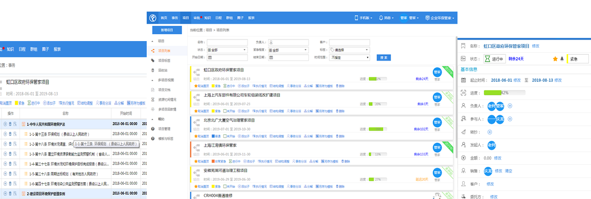Click the app logo in the center window header
This screenshot has width=591, height=199.
152,18
